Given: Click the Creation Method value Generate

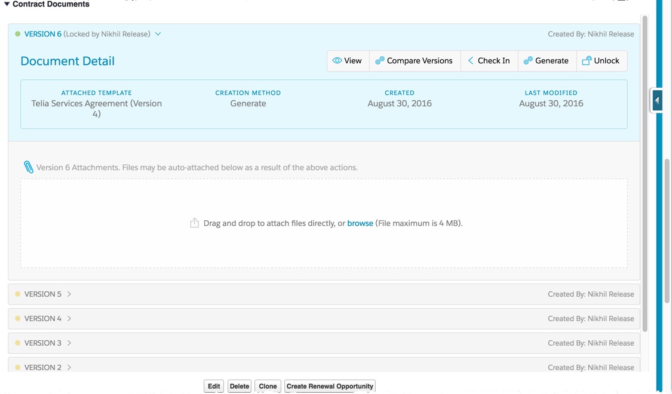Looking at the screenshot, I should 248,104.
